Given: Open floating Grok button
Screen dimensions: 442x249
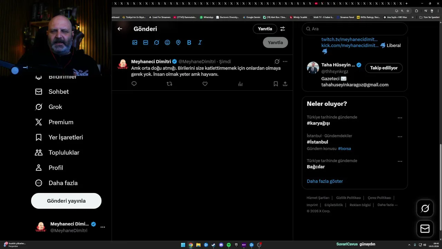Looking at the screenshot, I should pos(425,209).
